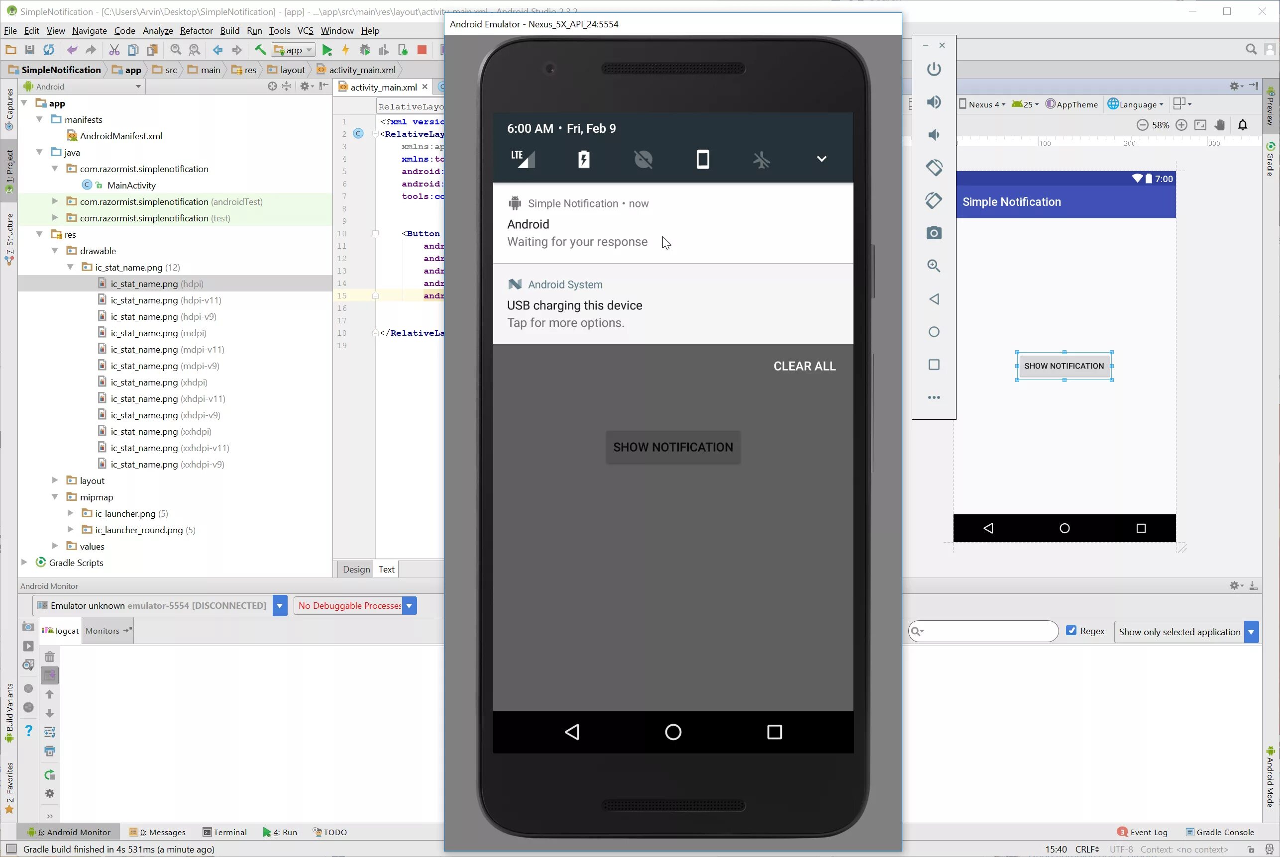Click the emulator power button icon

pyautogui.click(x=934, y=69)
